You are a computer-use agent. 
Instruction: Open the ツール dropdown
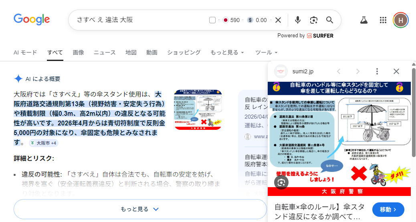click(266, 52)
